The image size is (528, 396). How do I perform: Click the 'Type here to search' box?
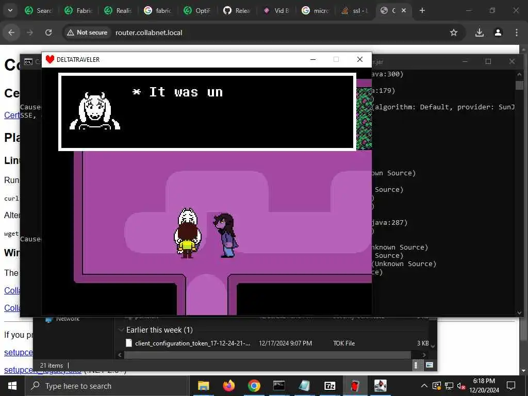pyautogui.click(x=107, y=386)
